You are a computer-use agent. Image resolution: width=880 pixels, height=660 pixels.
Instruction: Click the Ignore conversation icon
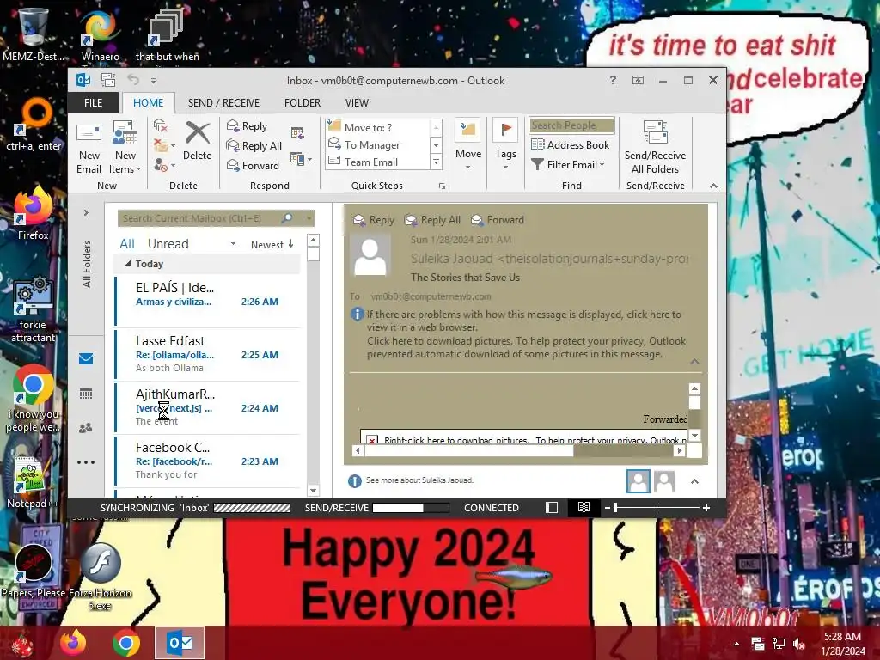coord(161,125)
